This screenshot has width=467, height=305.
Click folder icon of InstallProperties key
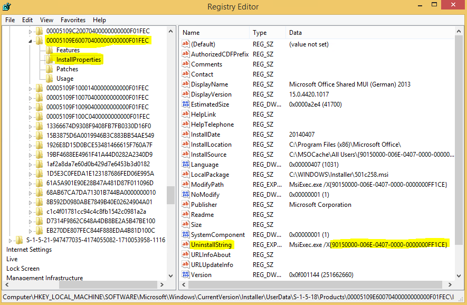tap(50, 60)
